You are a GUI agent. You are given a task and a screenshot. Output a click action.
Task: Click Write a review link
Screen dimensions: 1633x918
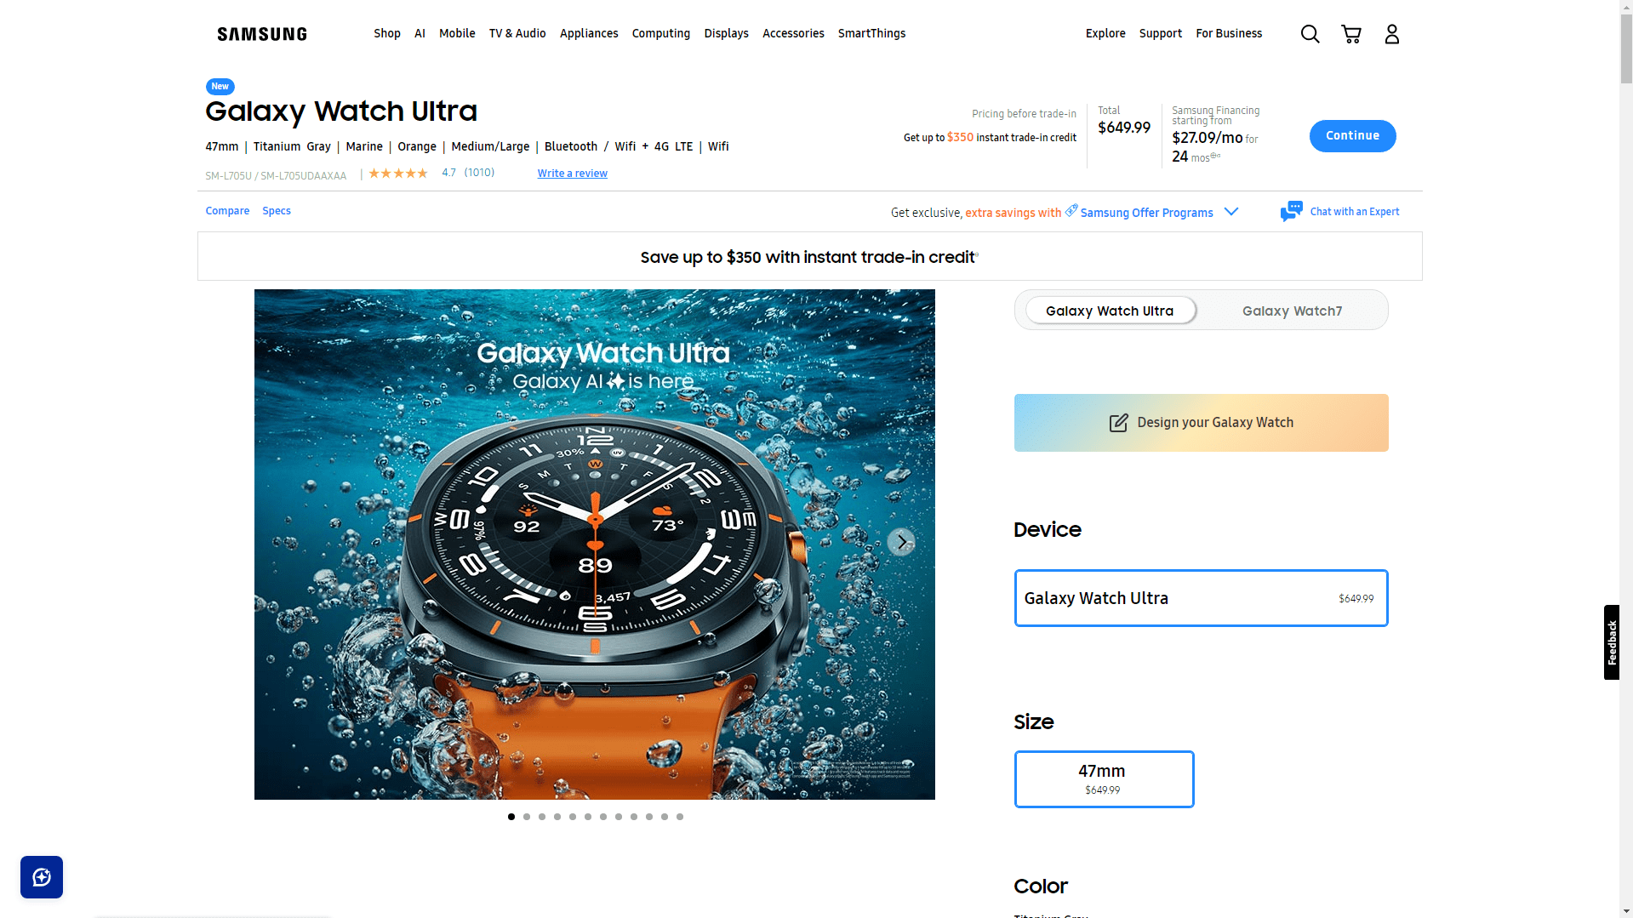tap(572, 174)
